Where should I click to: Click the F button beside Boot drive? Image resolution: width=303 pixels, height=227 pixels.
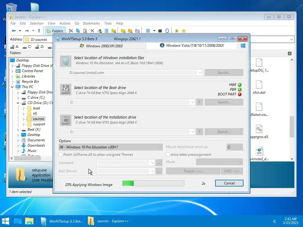coord(199,102)
